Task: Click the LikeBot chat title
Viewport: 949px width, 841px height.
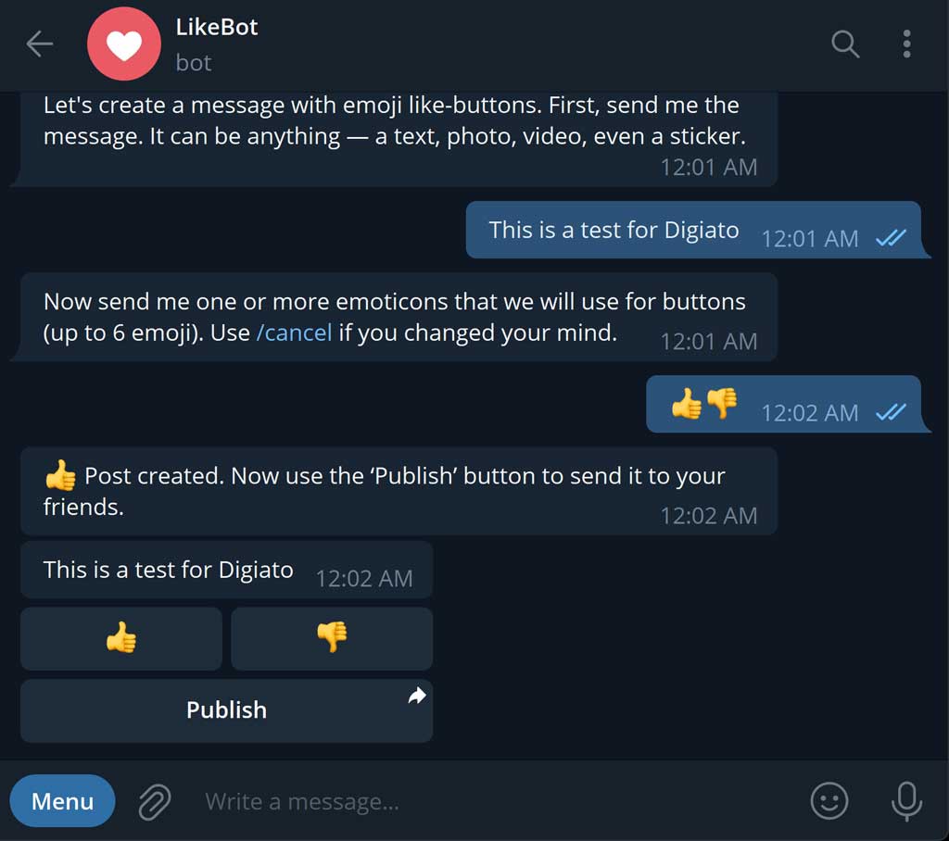Action: pos(217,27)
